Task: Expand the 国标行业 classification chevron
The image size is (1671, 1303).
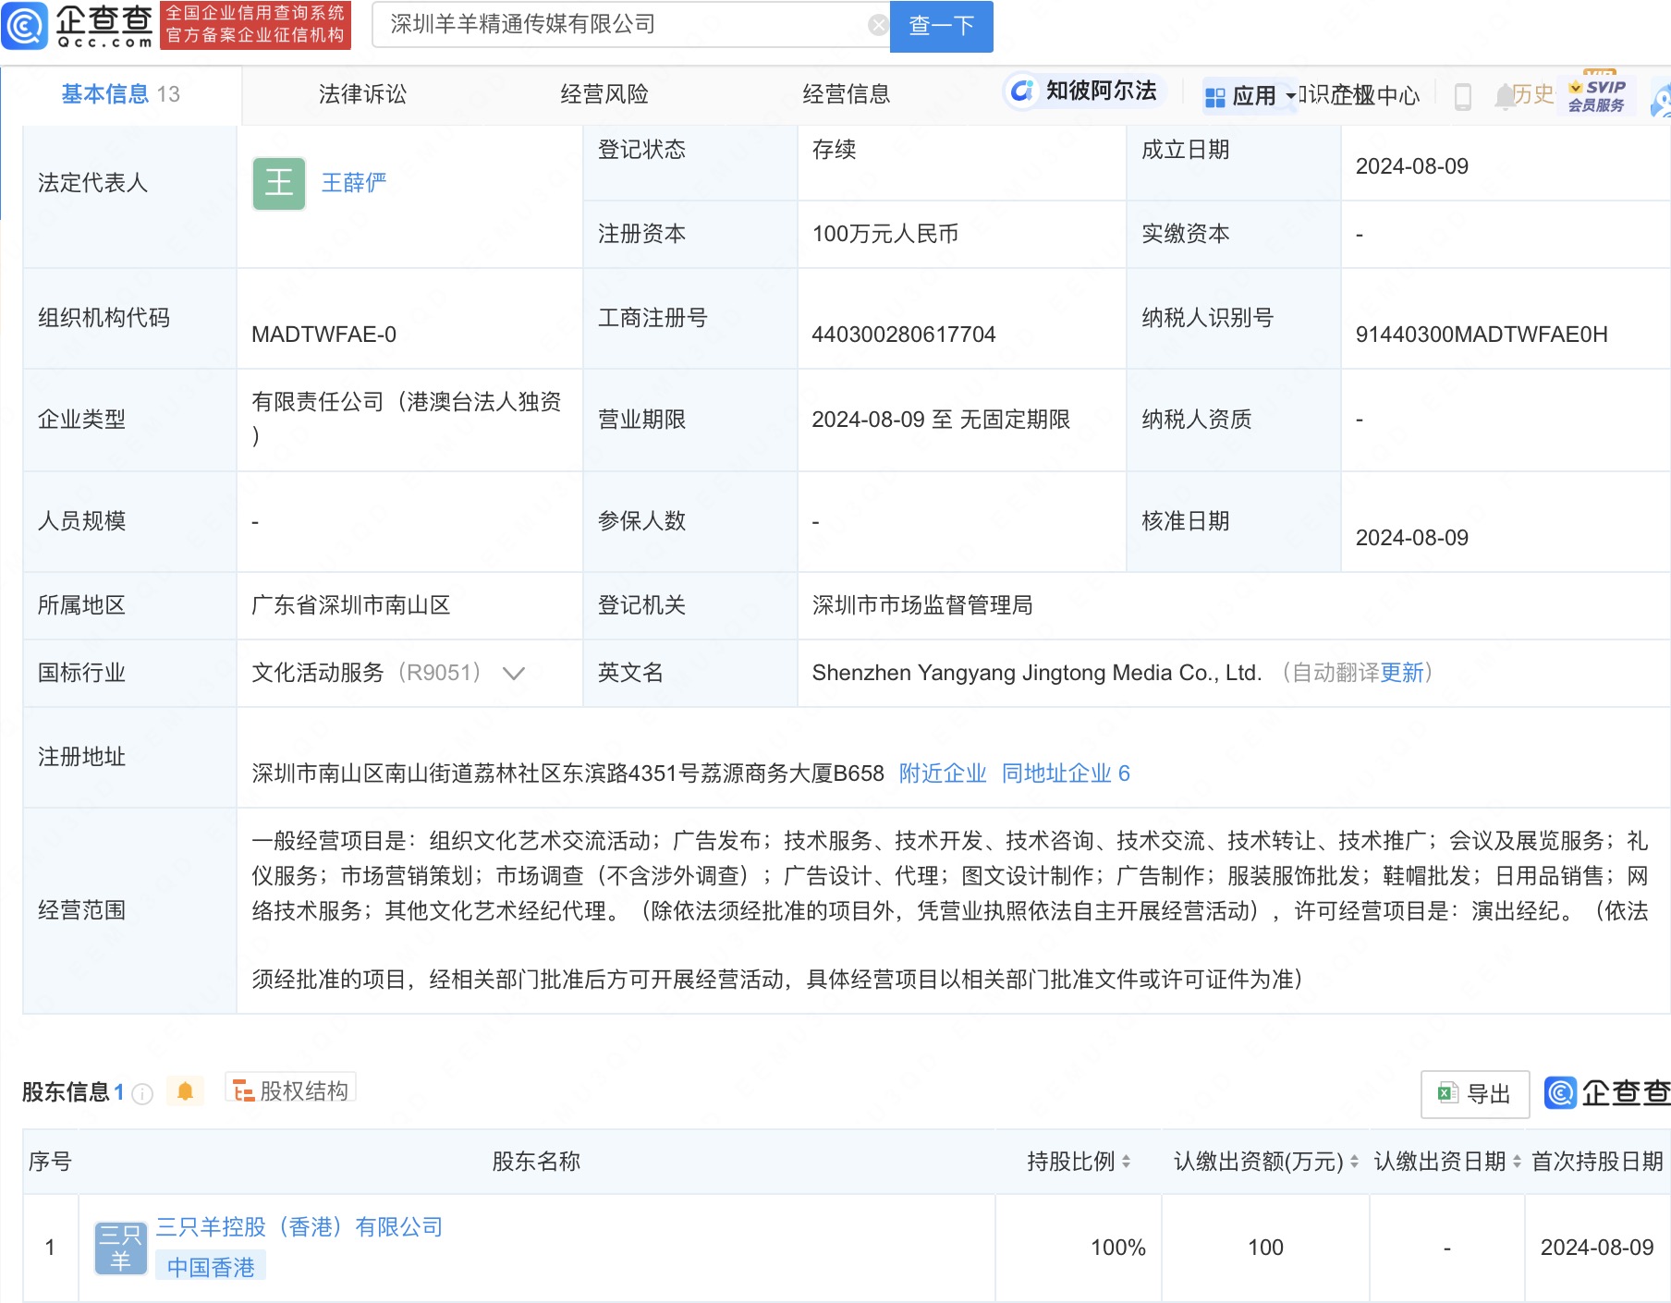Action: (x=514, y=673)
